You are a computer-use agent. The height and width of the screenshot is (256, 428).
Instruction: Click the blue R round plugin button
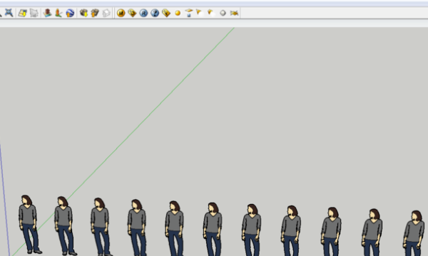(x=143, y=13)
